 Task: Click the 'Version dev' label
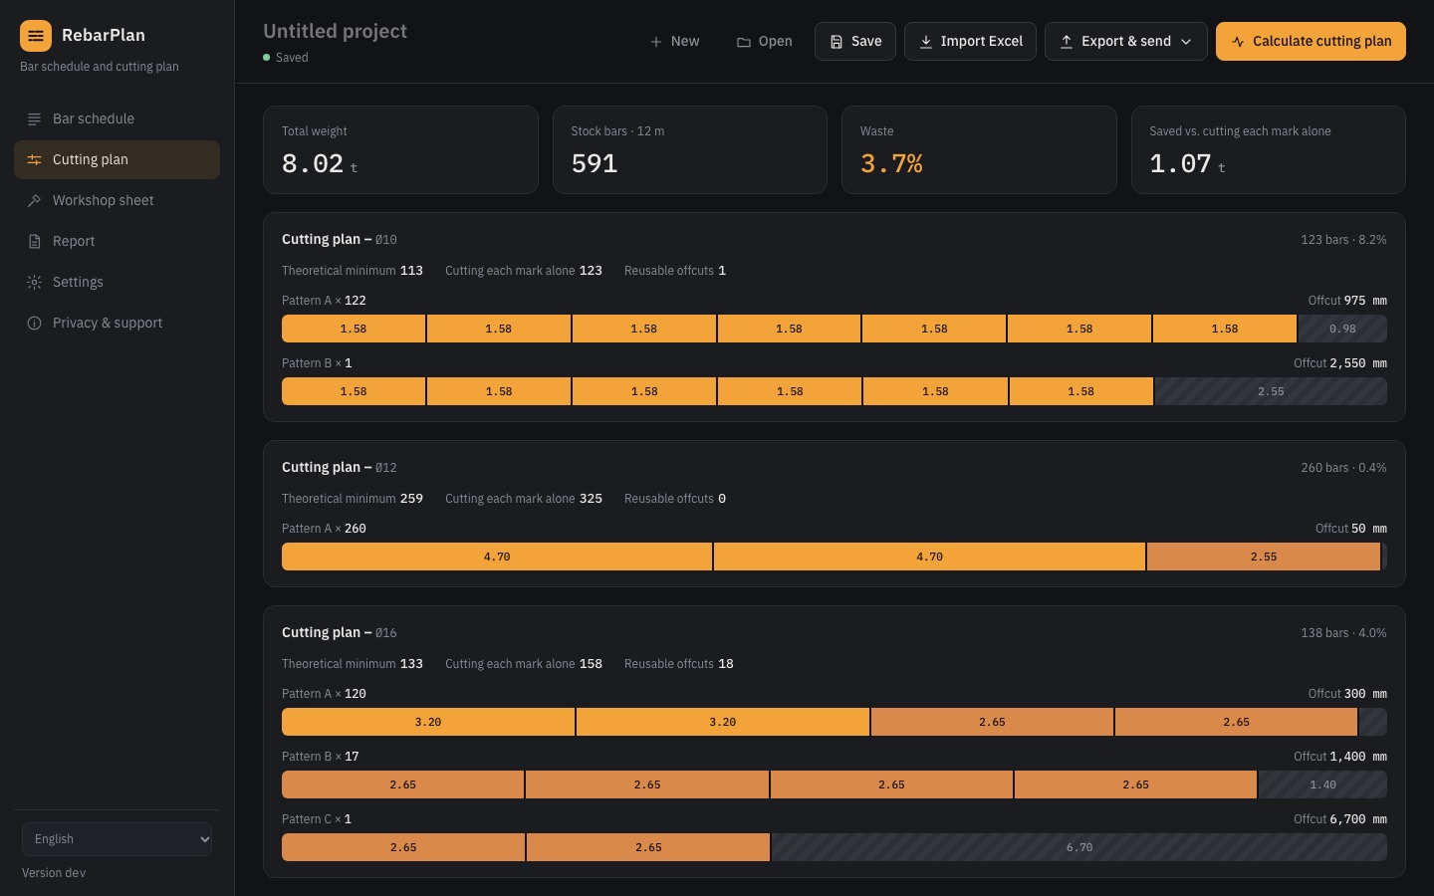(54, 873)
